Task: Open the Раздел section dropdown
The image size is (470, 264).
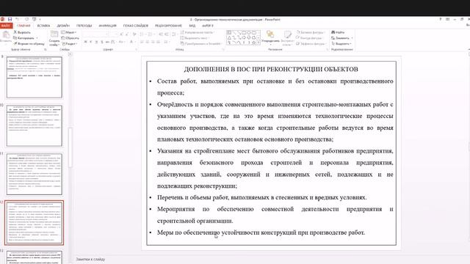Action: [70, 44]
